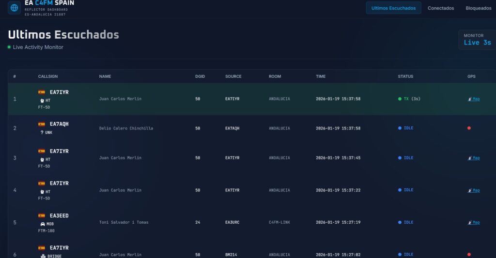
Task: Switch to the Conectados tab
Action: (441, 8)
